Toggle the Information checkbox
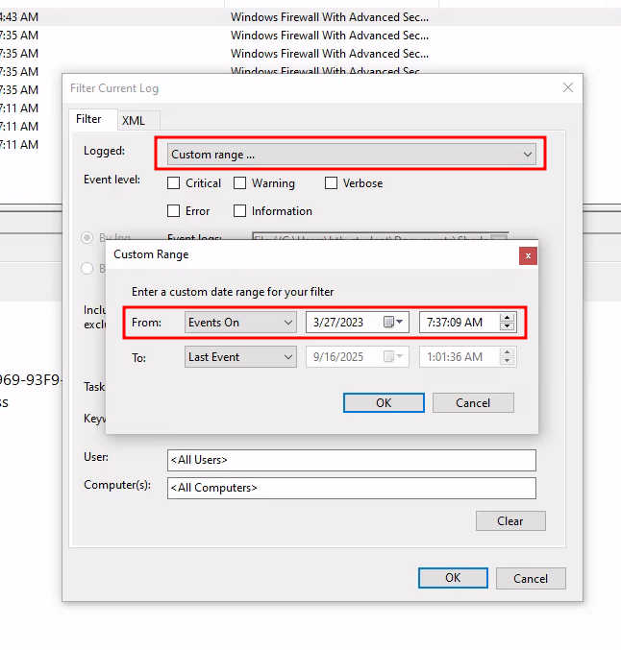 [240, 211]
